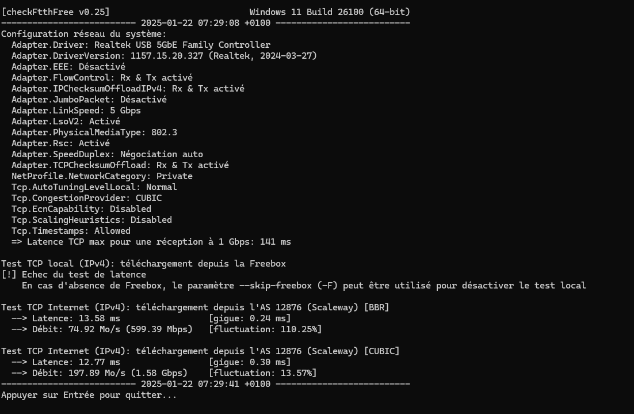Viewport: 634px width, 414px height.
Task: Click the Configuration réseau du système heading
Action: pyautogui.click(x=83, y=34)
